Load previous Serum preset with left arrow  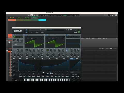pos(65,30)
